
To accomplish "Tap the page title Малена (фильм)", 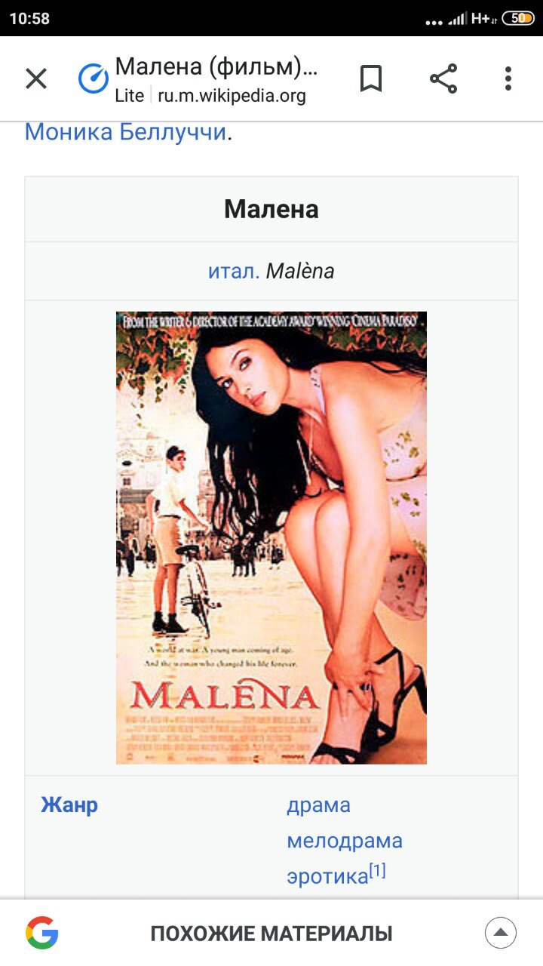I will point(216,66).
